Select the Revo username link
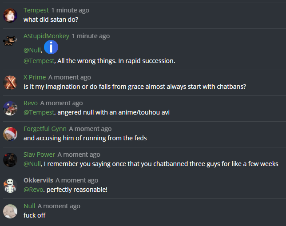The image size is (286, 226). click(x=31, y=103)
